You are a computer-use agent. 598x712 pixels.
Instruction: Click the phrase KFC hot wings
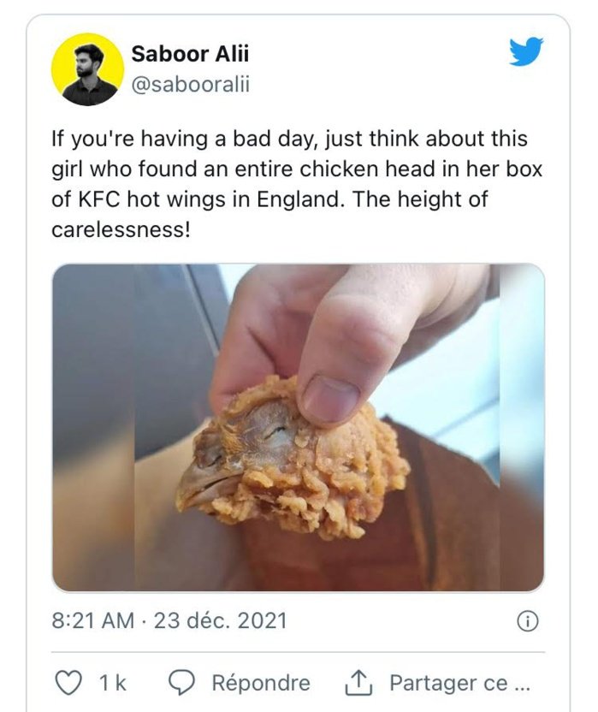[x=152, y=199]
